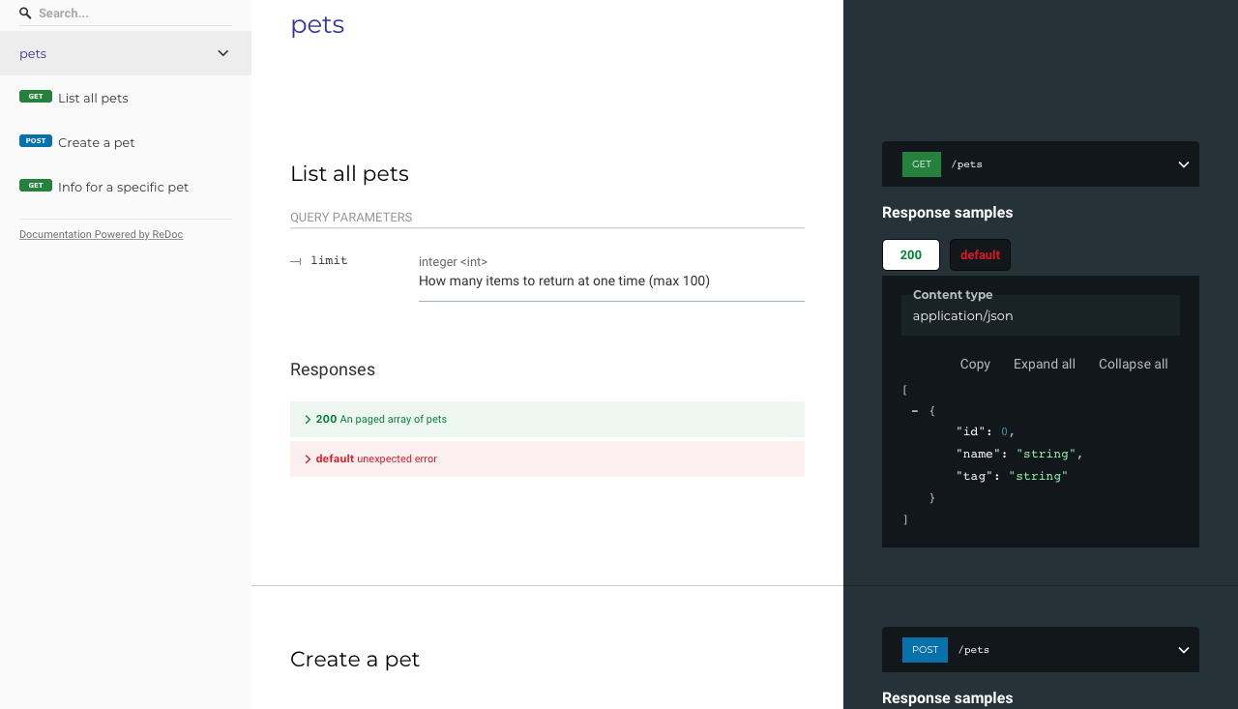Expand the GET /pets endpoint dropdown

click(x=1184, y=164)
